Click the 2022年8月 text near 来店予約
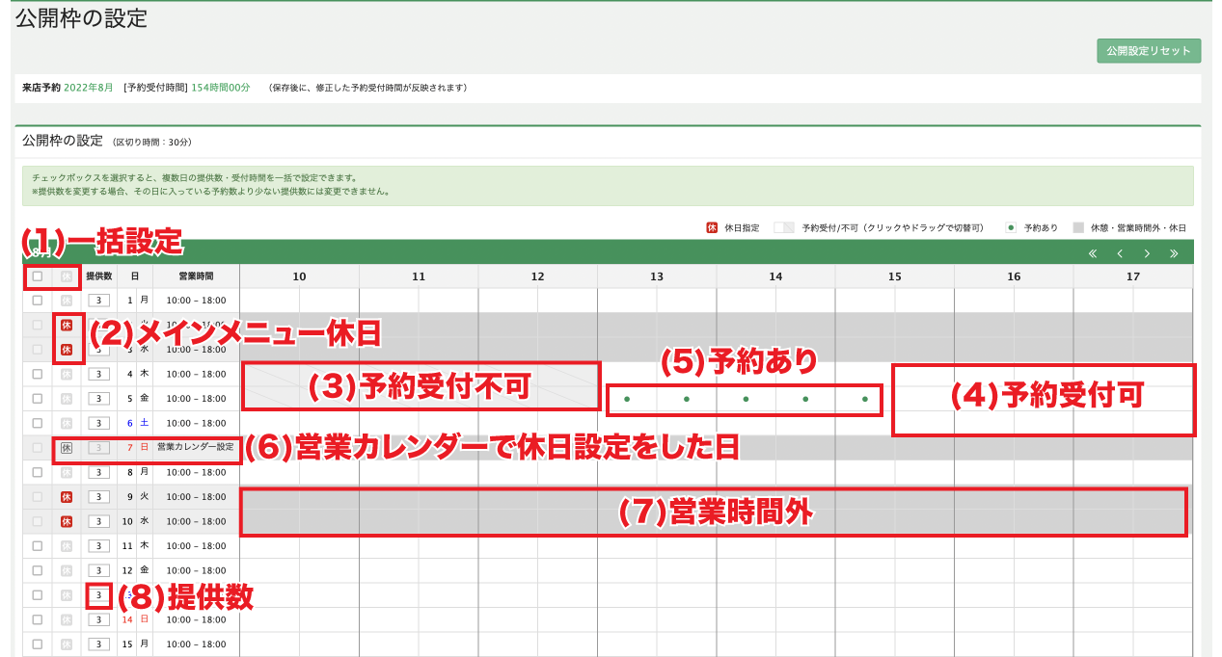Image resolution: width=1222 pixels, height=657 pixels. [x=88, y=88]
